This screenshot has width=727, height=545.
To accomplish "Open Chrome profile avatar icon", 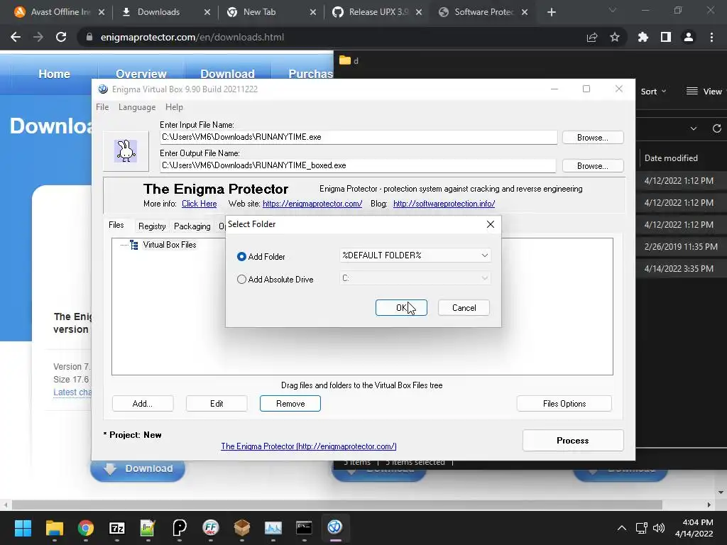I will [x=689, y=37].
